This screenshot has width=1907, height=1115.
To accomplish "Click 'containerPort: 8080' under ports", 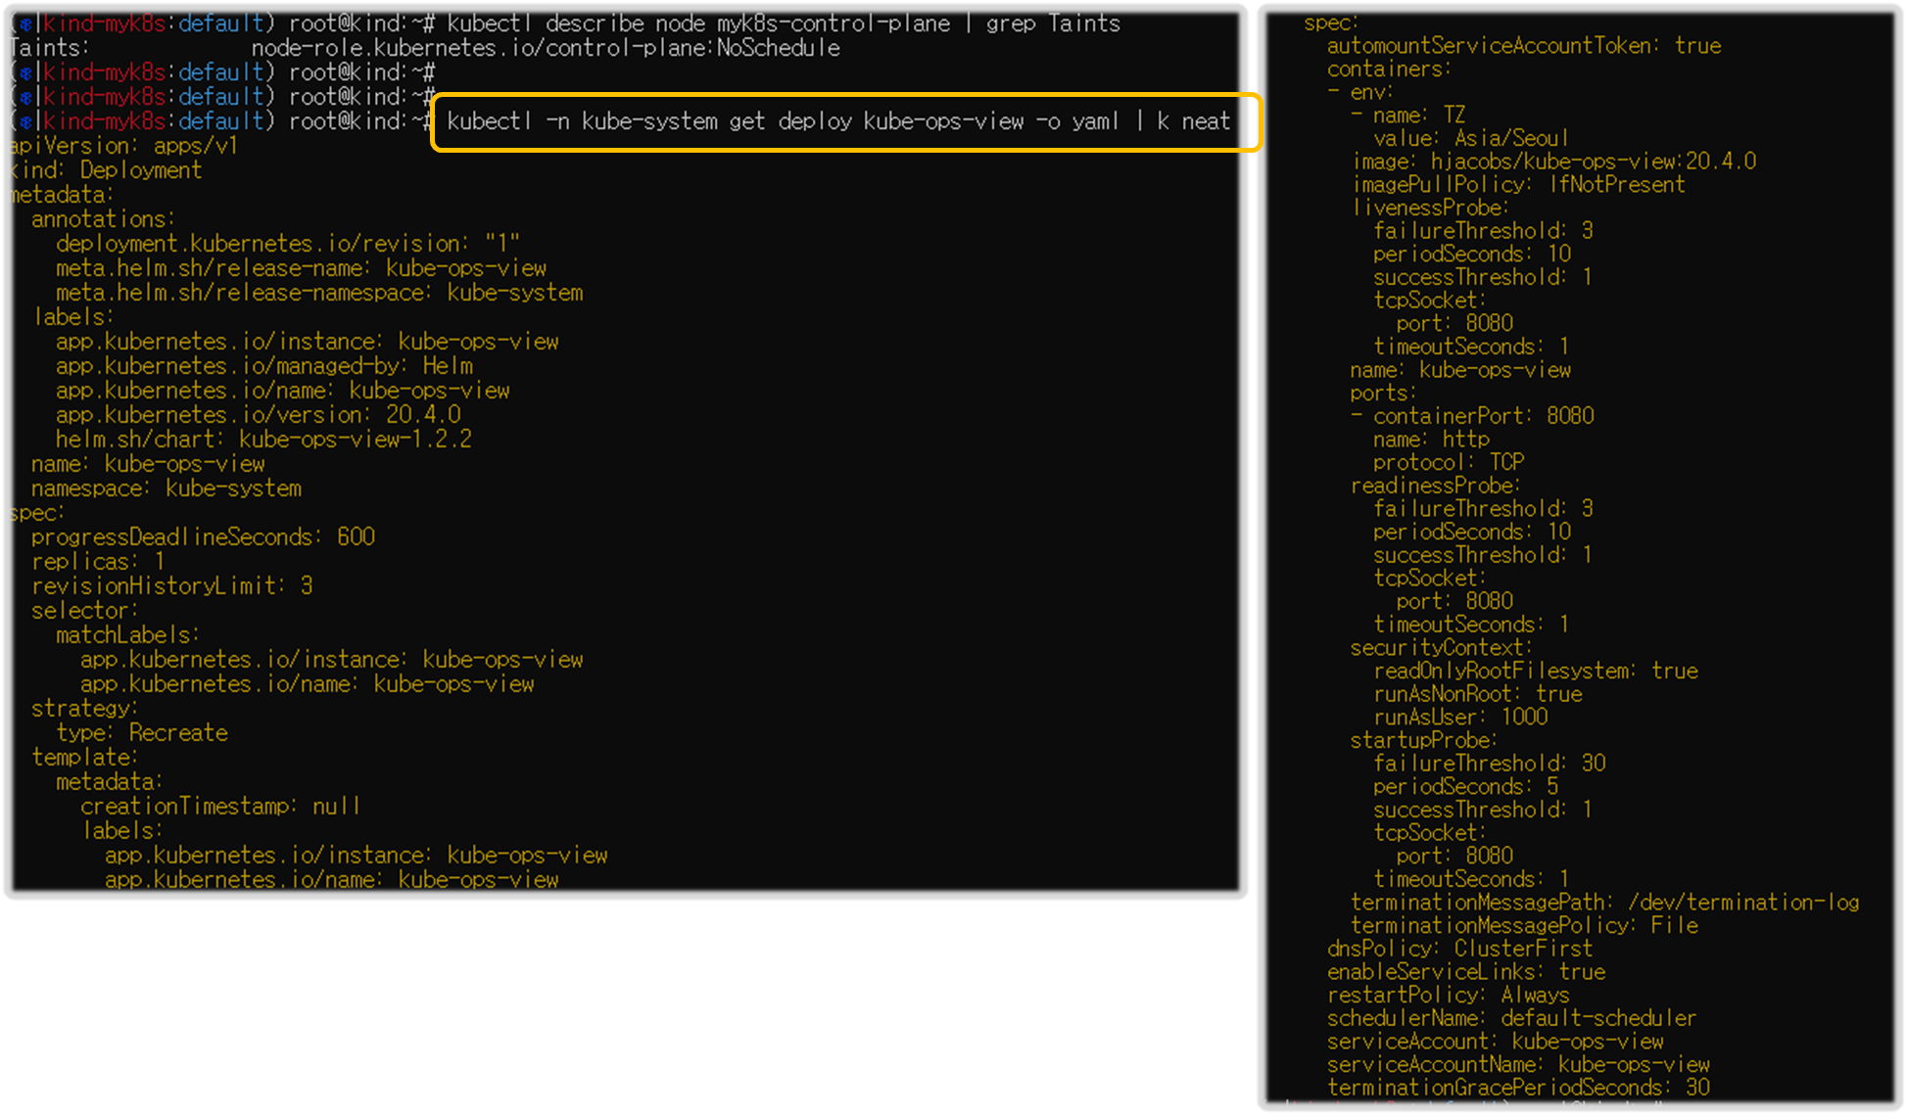I will pos(1483,416).
